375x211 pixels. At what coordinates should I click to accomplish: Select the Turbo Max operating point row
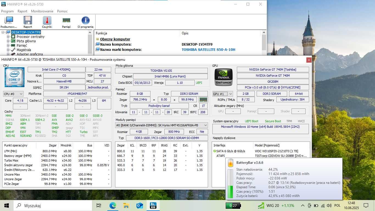[57, 160]
